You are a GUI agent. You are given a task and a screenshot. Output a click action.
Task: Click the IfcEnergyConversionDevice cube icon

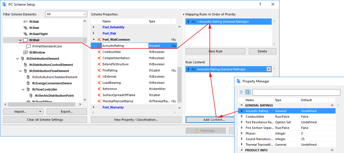tap(28, 83)
